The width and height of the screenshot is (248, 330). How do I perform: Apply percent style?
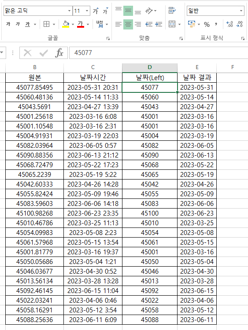tap(207, 24)
